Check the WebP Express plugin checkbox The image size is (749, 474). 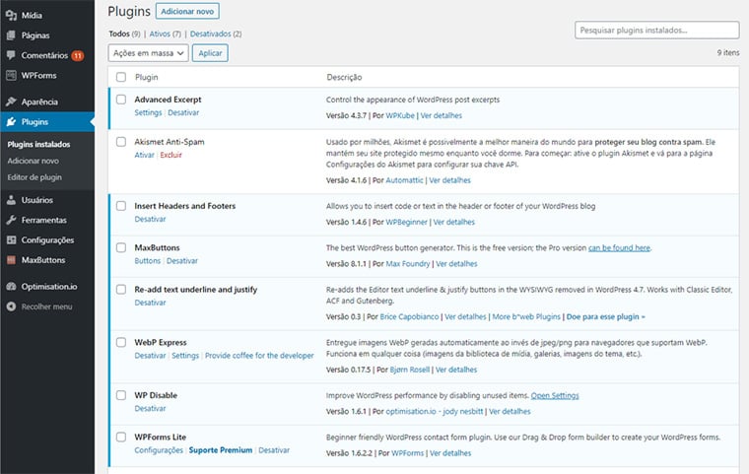121,343
